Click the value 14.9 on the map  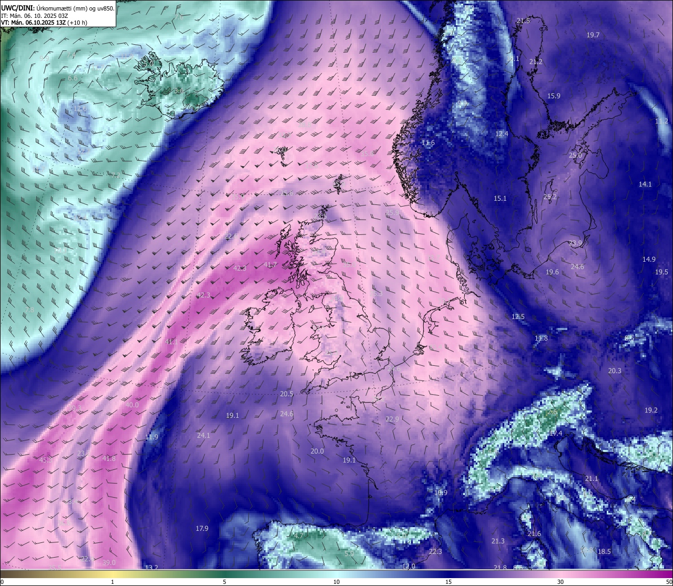pyautogui.click(x=649, y=259)
